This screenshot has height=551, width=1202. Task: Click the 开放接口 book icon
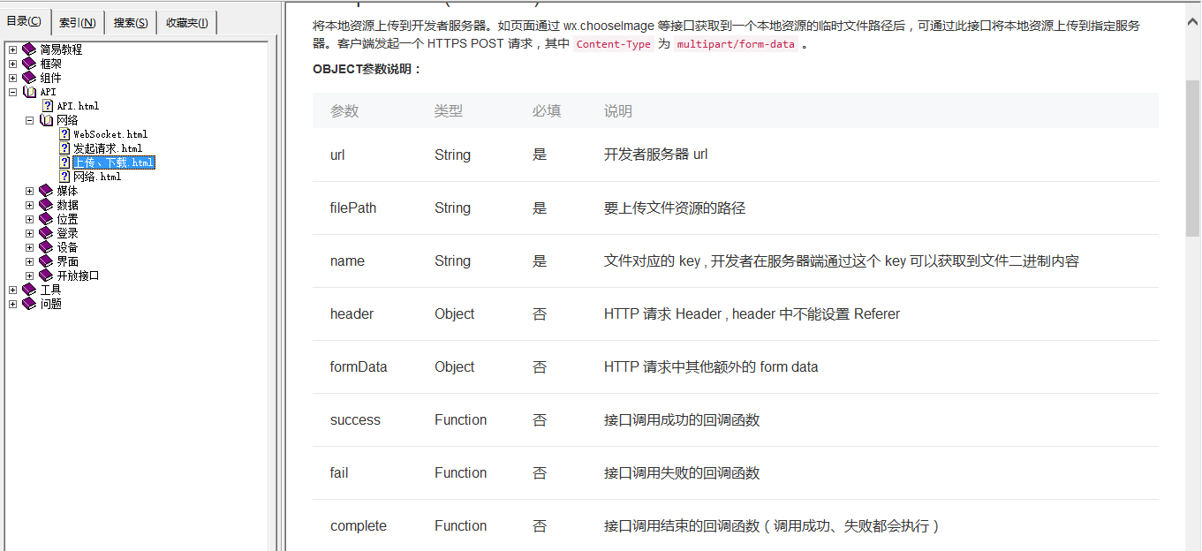pos(46,275)
